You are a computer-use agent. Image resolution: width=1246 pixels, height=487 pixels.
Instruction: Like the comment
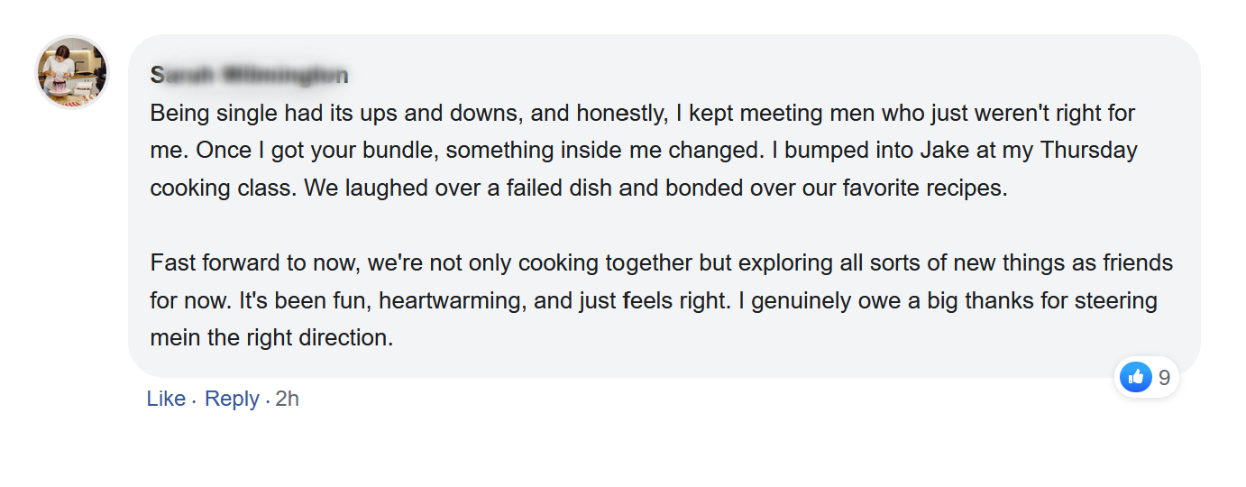(x=166, y=399)
